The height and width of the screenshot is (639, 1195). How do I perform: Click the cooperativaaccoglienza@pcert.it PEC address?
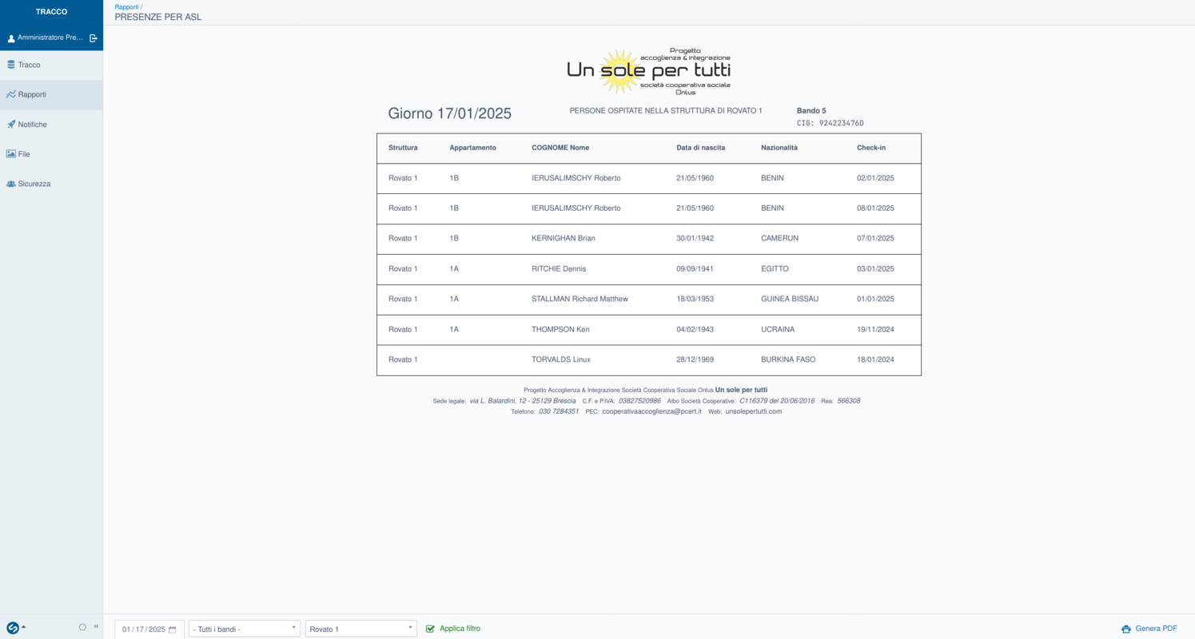[651, 411]
